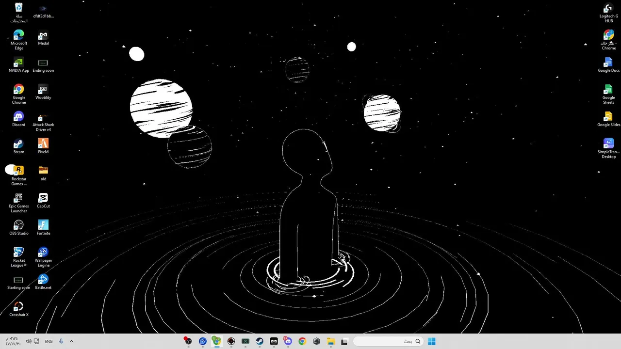Switch ENG input language indicator

click(49, 341)
